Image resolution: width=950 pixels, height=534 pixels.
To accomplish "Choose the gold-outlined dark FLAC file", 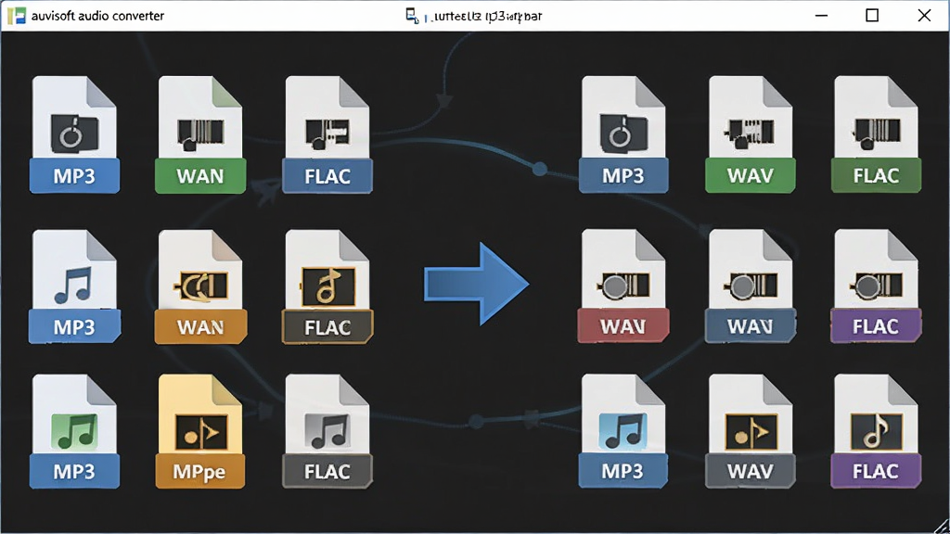I will pyautogui.click(x=327, y=286).
